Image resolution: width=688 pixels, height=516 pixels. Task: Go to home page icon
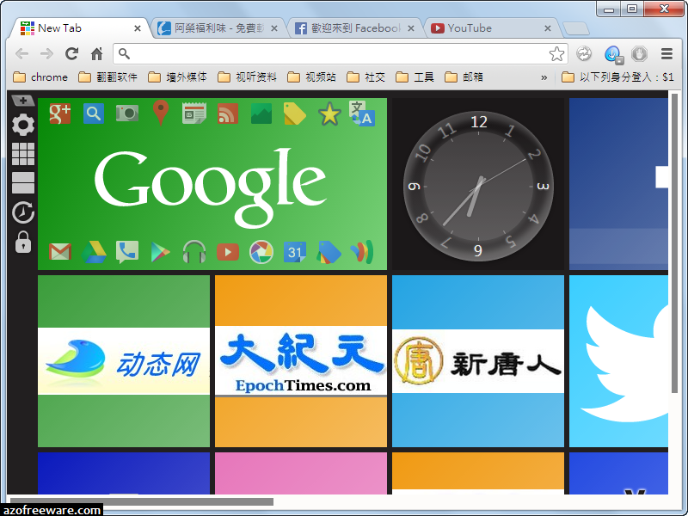click(96, 54)
